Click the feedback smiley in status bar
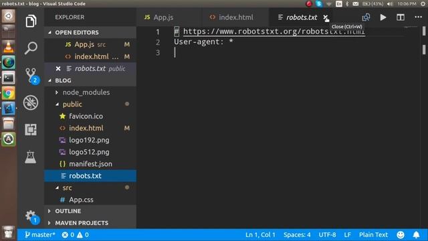The image size is (428, 241). click(x=401, y=235)
